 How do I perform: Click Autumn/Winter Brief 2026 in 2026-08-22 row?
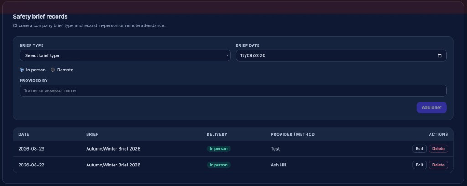(113, 165)
